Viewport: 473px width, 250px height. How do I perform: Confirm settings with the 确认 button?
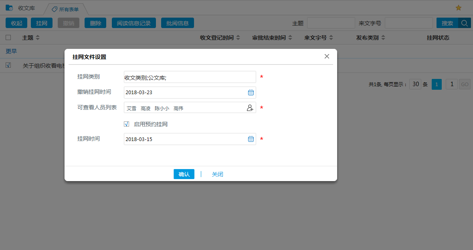[184, 174]
